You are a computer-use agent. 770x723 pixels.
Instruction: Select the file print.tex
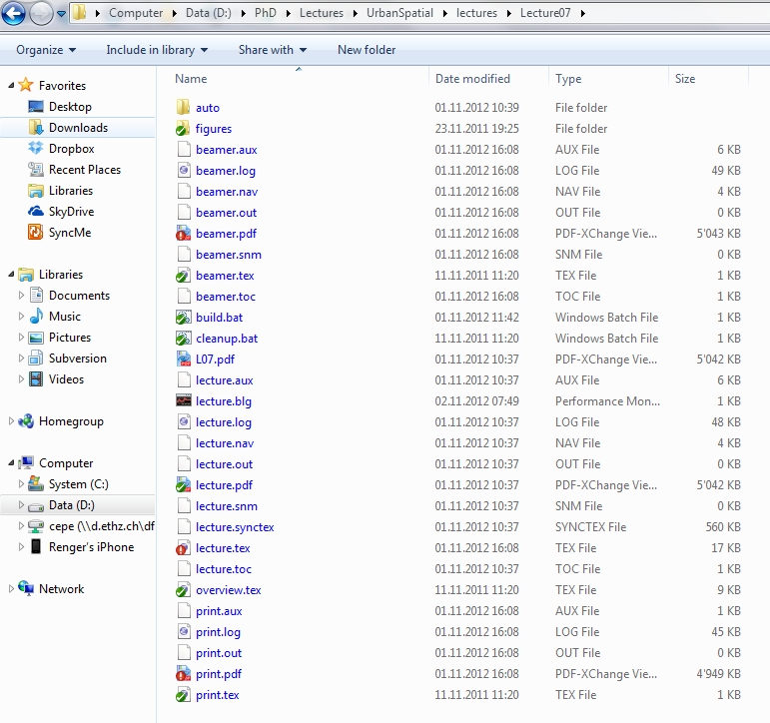pos(218,695)
